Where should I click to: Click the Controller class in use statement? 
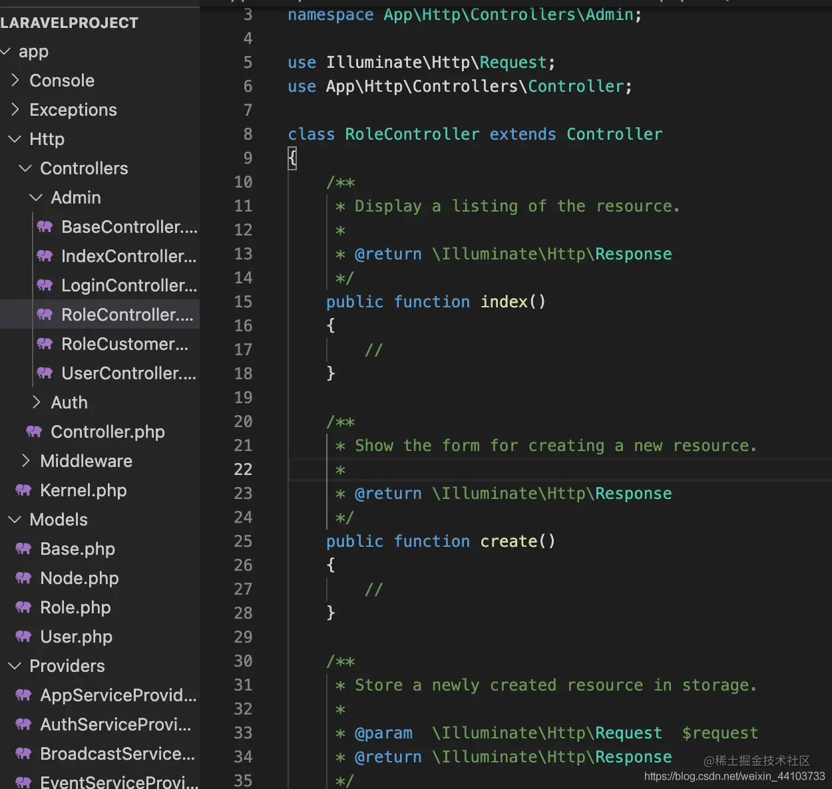(576, 86)
